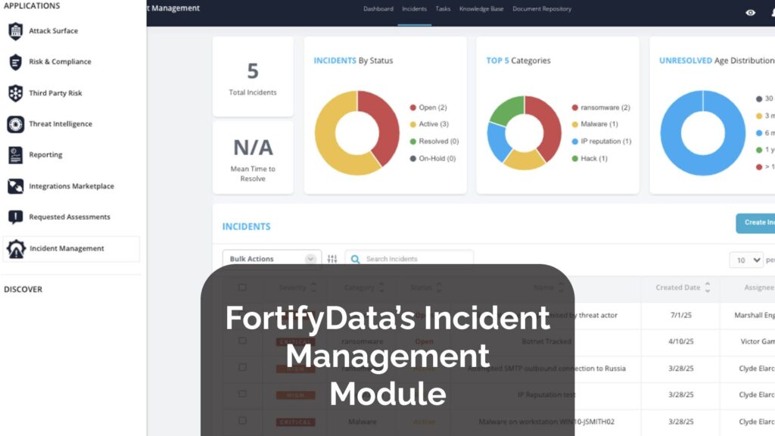Click the red Open legend swatch
This screenshot has height=436, width=775.
pyautogui.click(x=412, y=107)
